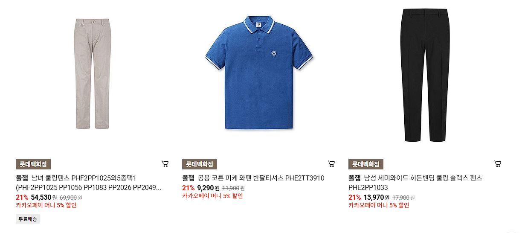Click the 13,970원 sale price
This screenshot has height=233, width=522.
[x=377, y=197]
